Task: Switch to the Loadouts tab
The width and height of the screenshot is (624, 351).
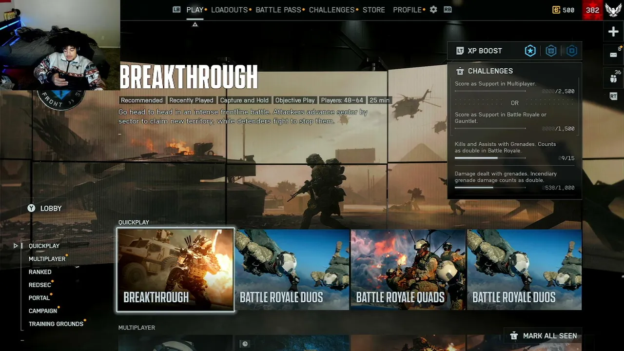Action: [x=230, y=10]
